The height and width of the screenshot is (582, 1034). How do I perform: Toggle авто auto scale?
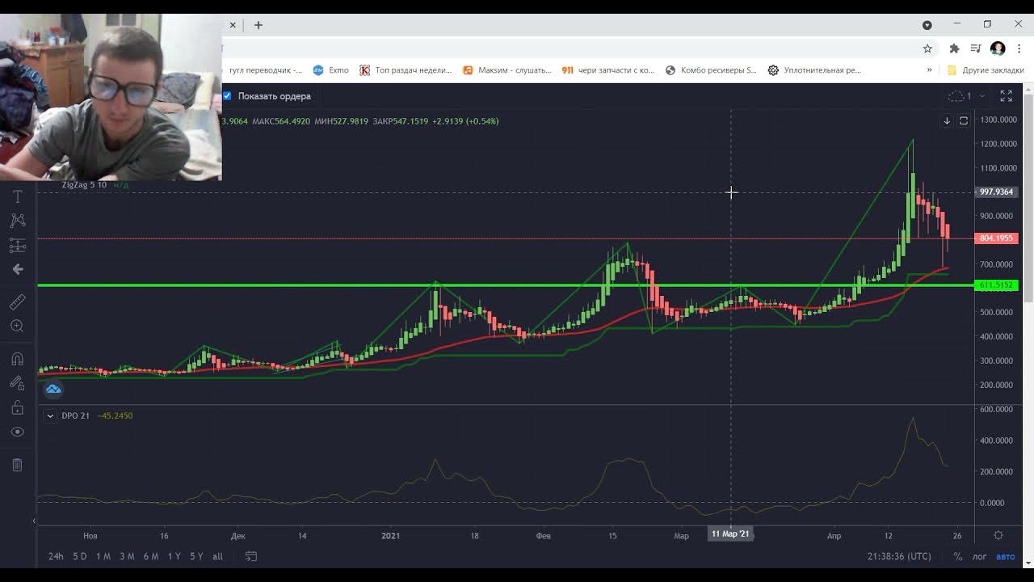click(x=1005, y=556)
